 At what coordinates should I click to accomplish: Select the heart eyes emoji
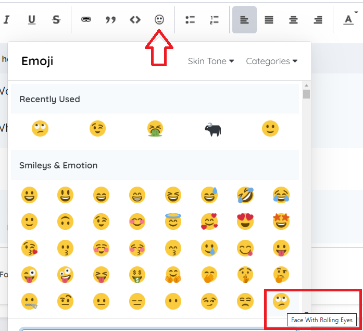[x=245, y=222]
